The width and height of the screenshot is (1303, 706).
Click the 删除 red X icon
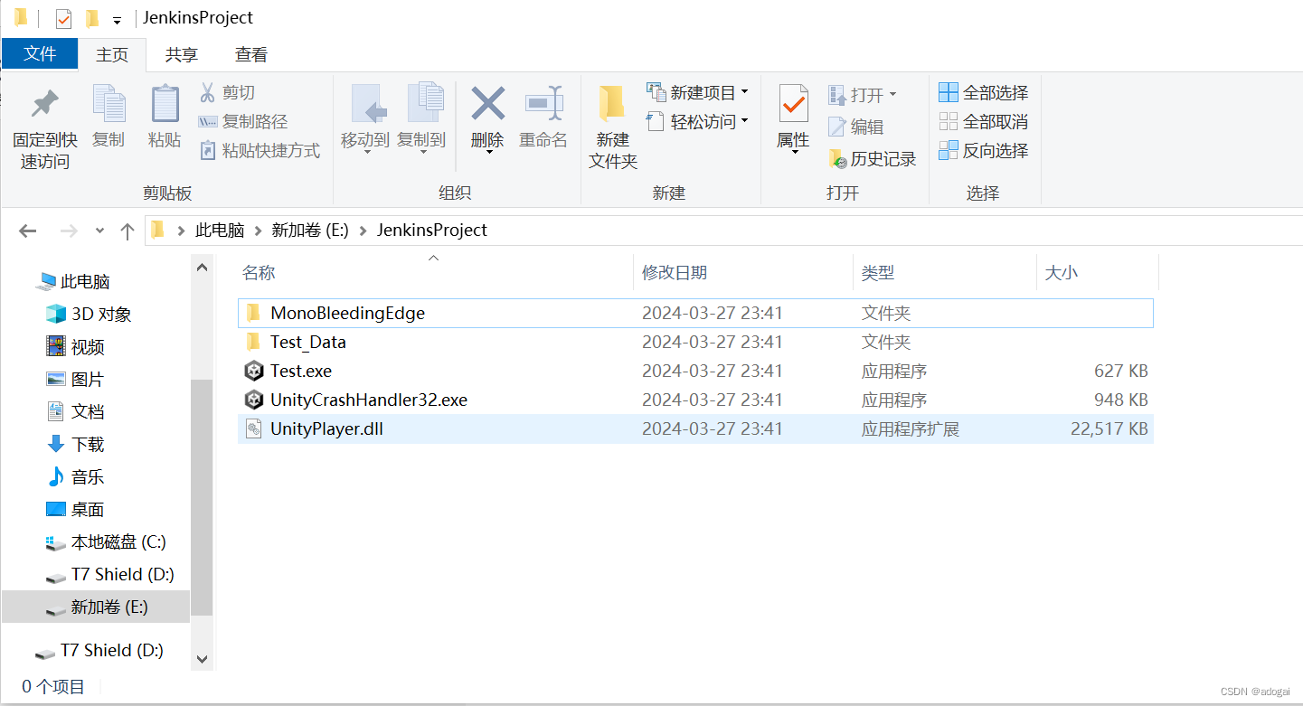click(x=487, y=103)
